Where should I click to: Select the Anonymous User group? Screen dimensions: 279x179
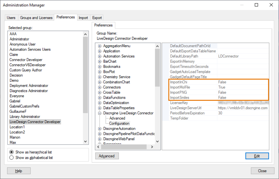coord(22,44)
